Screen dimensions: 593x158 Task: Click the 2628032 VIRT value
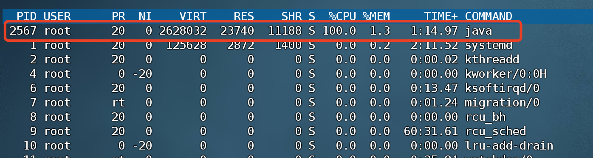click(183, 31)
